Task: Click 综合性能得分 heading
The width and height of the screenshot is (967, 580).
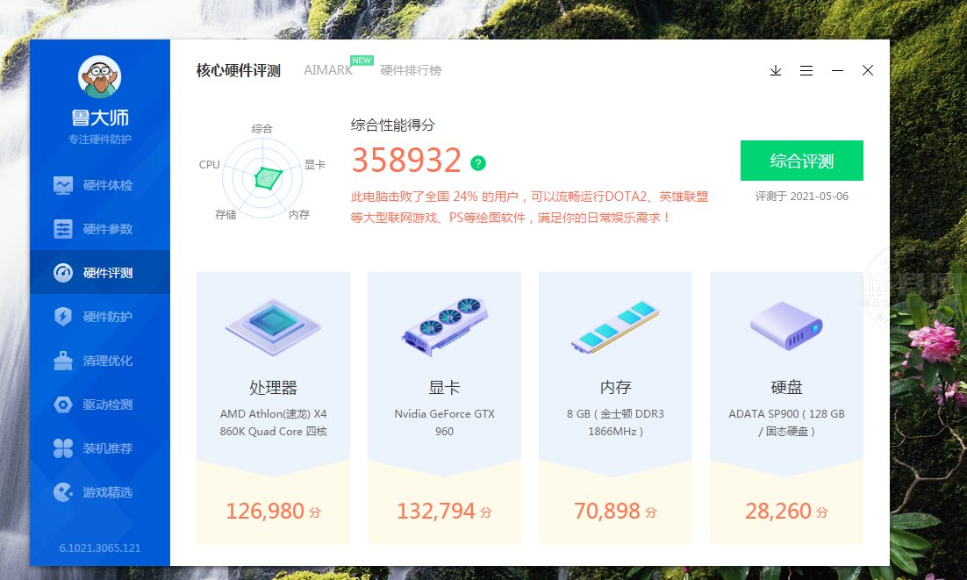Action: 393,125
